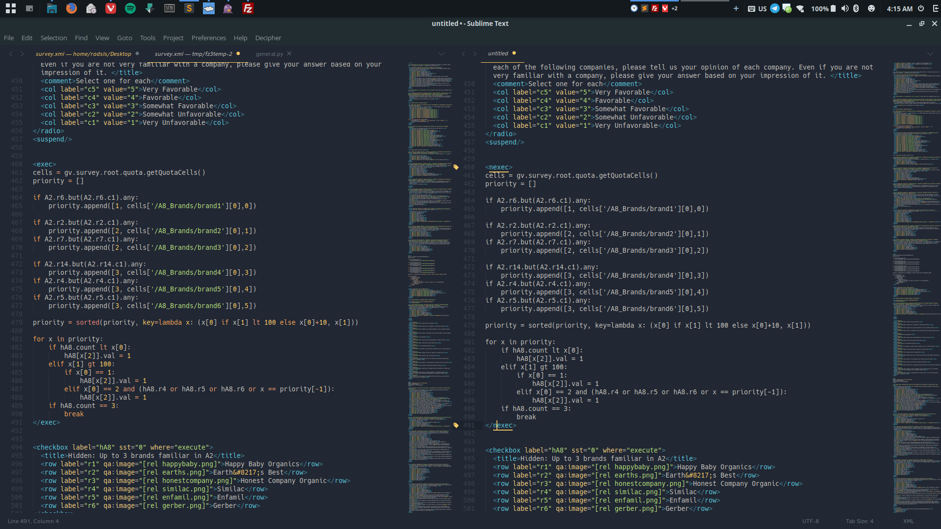The width and height of the screenshot is (941, 529).
Task: Open Spotify from the taskbar
Action: 130,8
